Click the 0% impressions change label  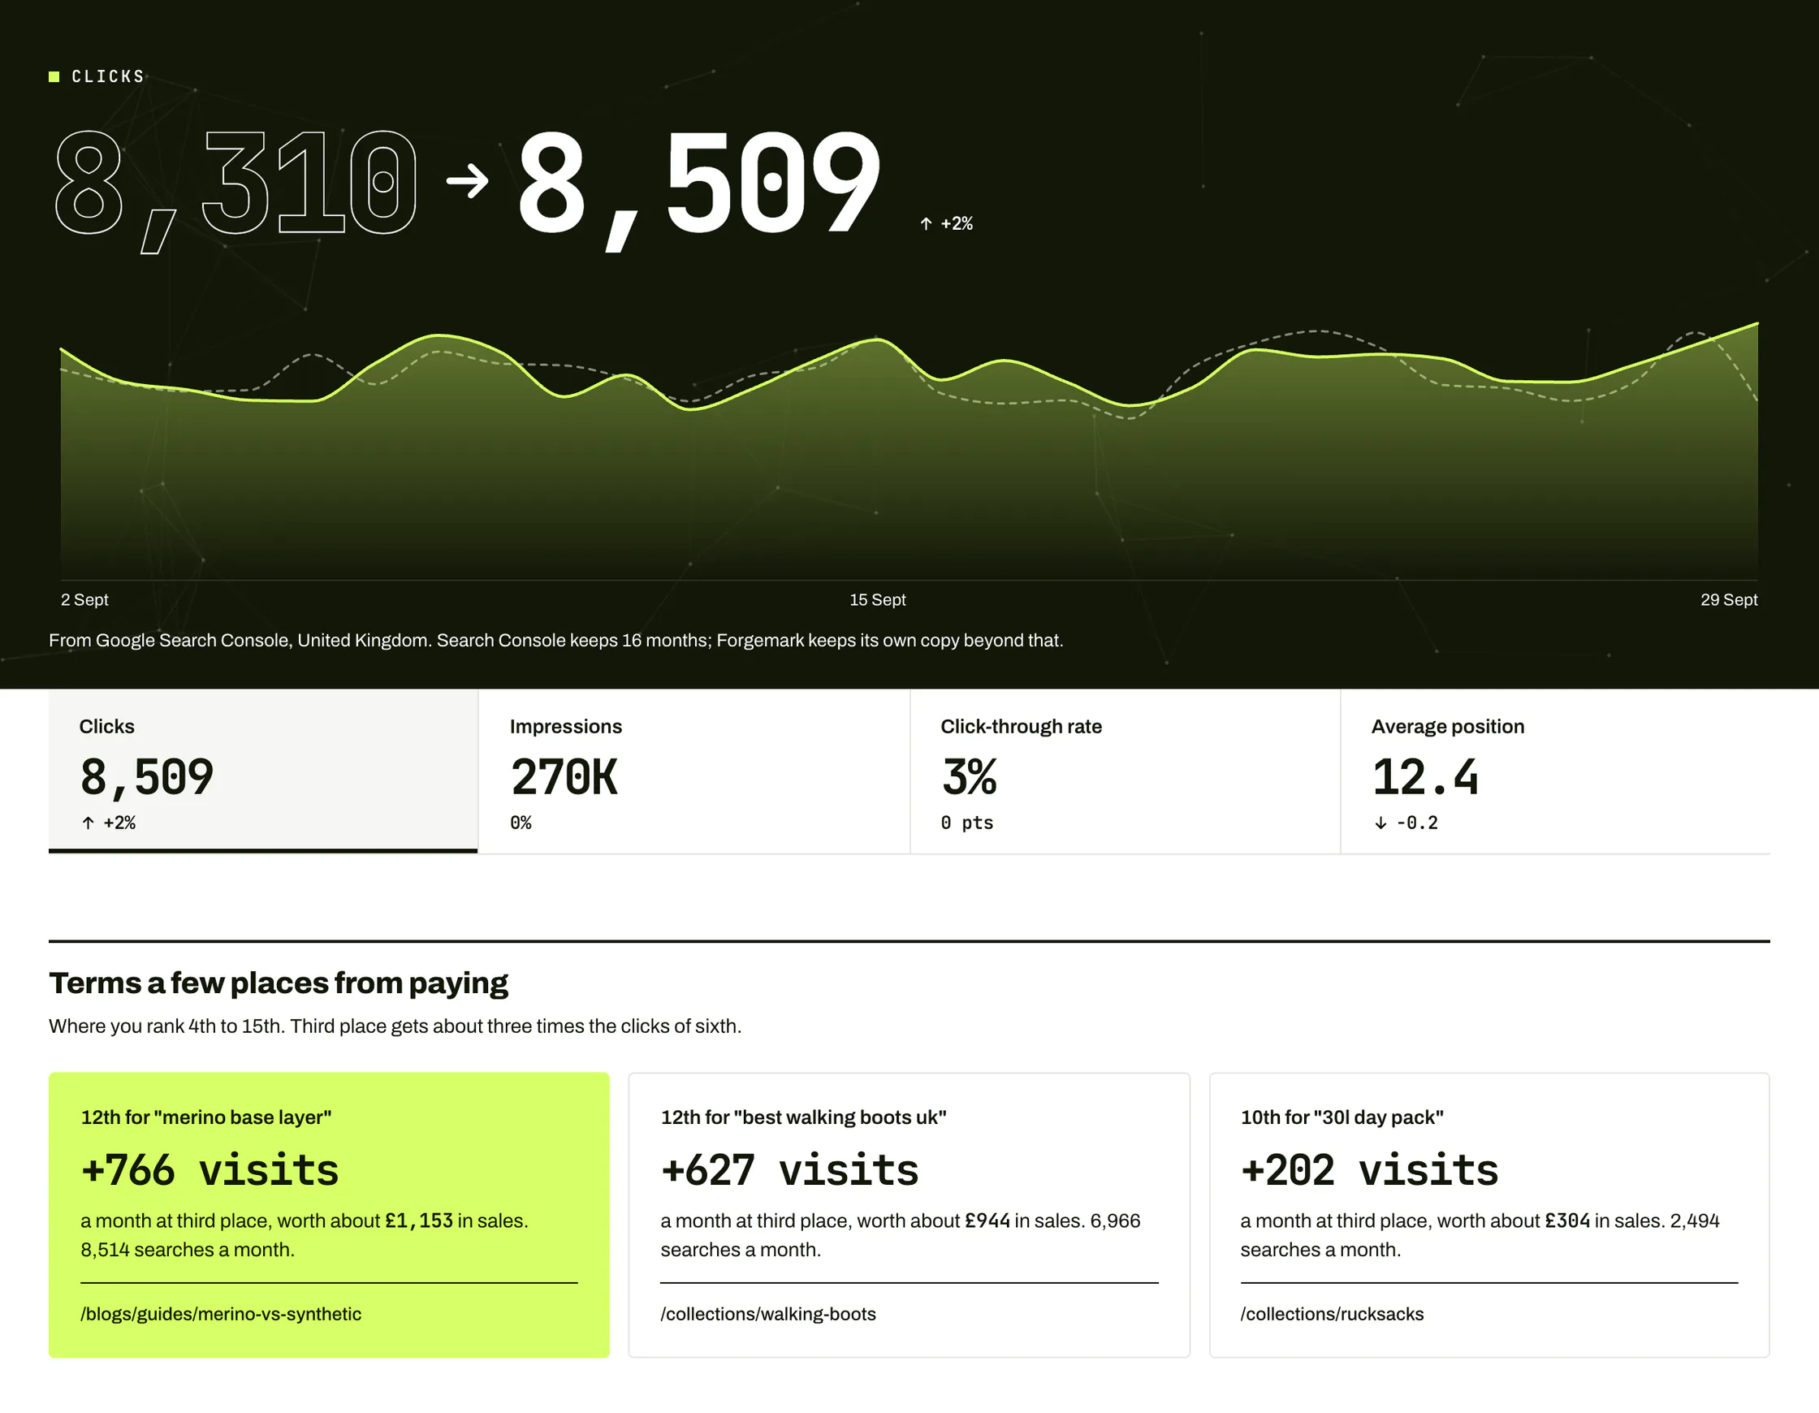(x=521, y=823)
